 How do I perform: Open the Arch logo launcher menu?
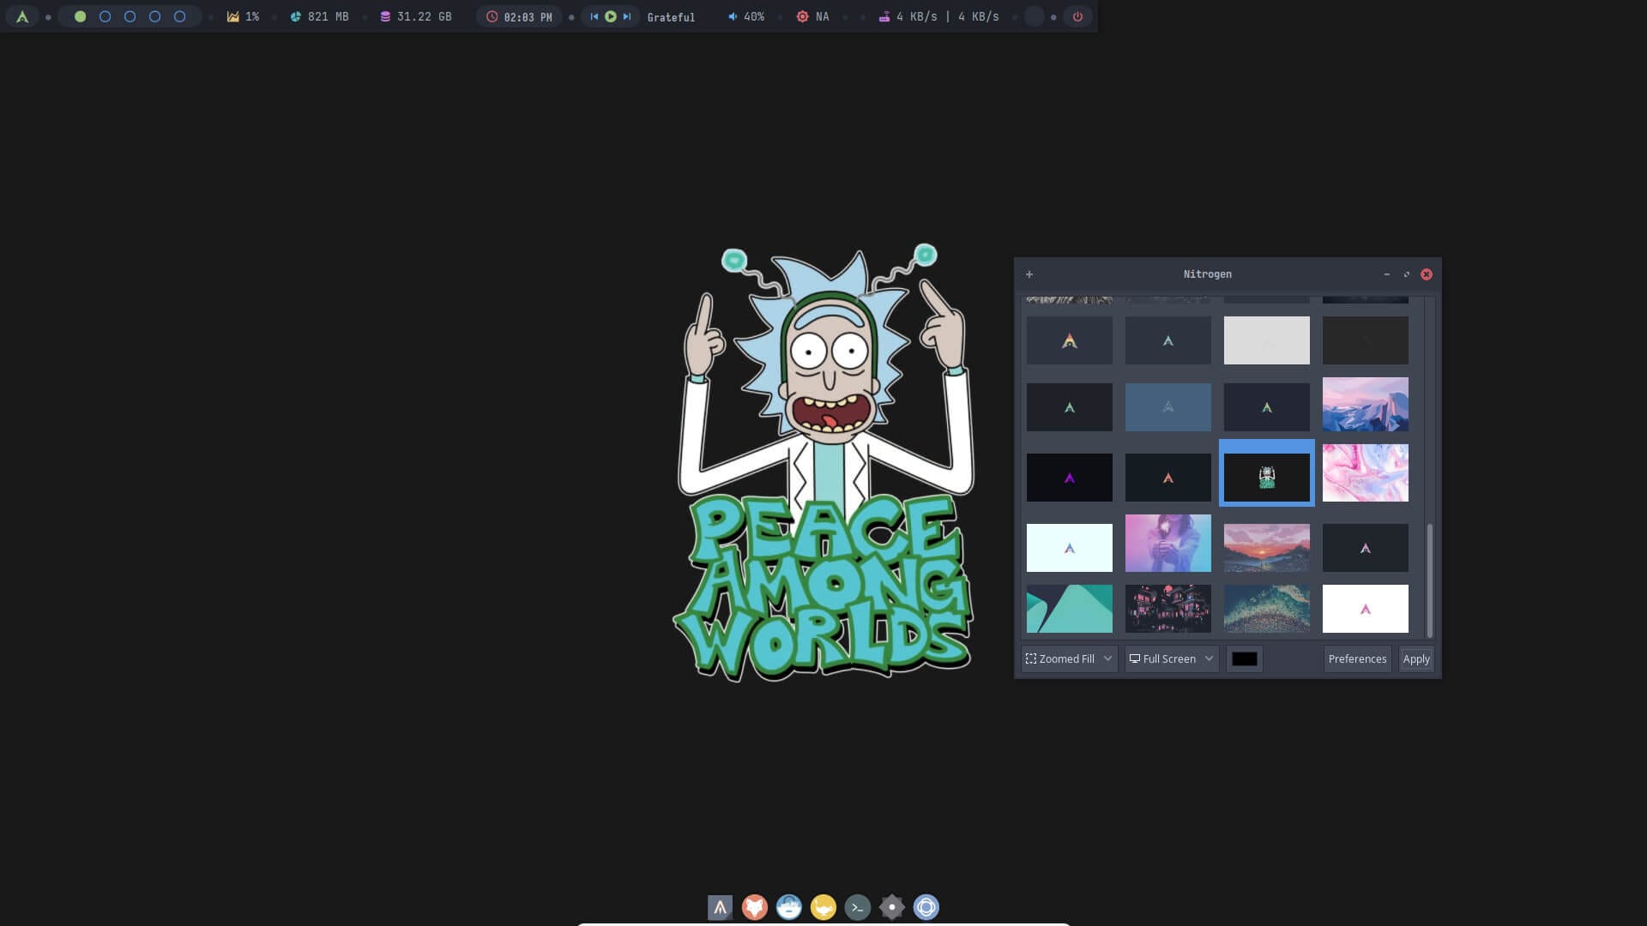[22, 16]
